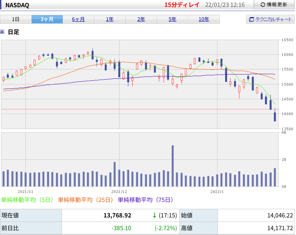The width and height of the screenshot is (296, 235).
Task: Click the tallest volume bar in December
Action: 172,166
